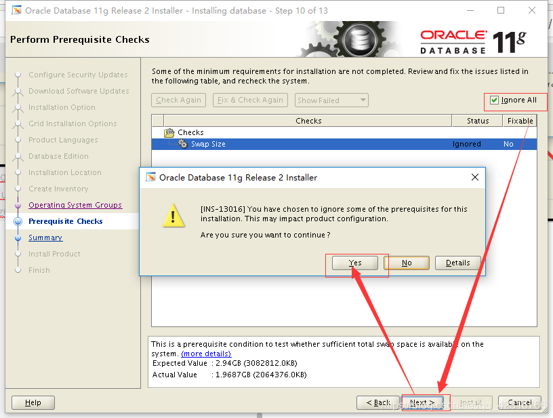
Task: Select the Swap Size check row
Action: click(x=344, y=144)
